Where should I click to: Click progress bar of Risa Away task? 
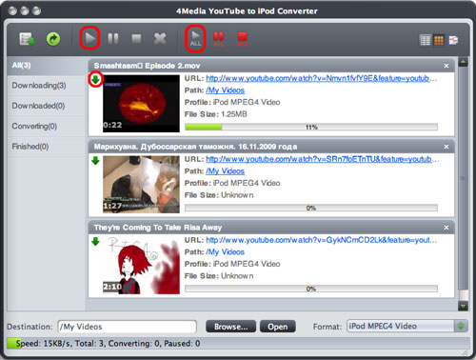click(x=311, y=289)
